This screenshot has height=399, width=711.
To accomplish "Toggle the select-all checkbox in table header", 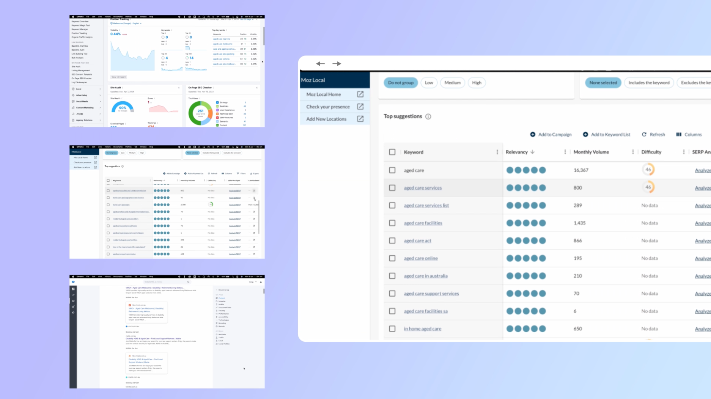I will pyautogui.click(x=392, y=152).
